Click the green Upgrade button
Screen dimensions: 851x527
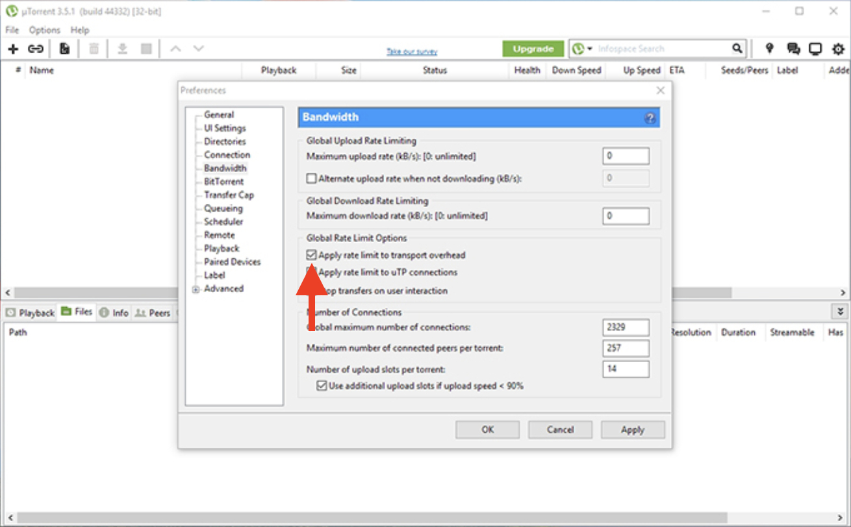pos(533,49)
